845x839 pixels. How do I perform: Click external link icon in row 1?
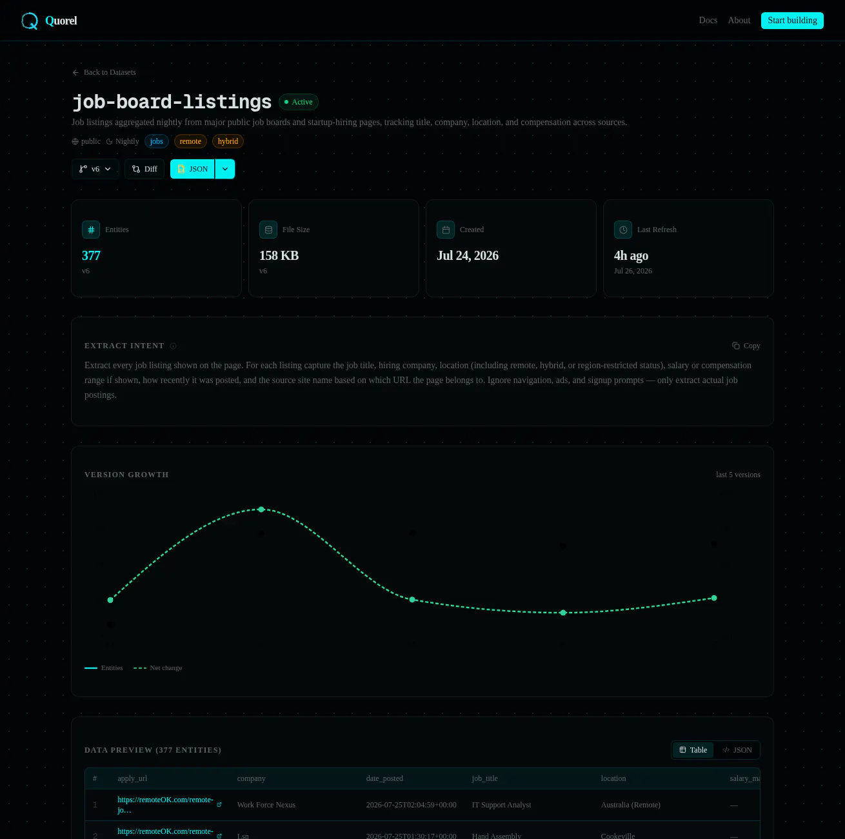click(219, 805)
